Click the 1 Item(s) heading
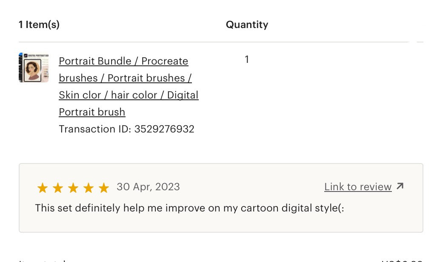Viewport: 437px width, 262px height. [39, 25]
